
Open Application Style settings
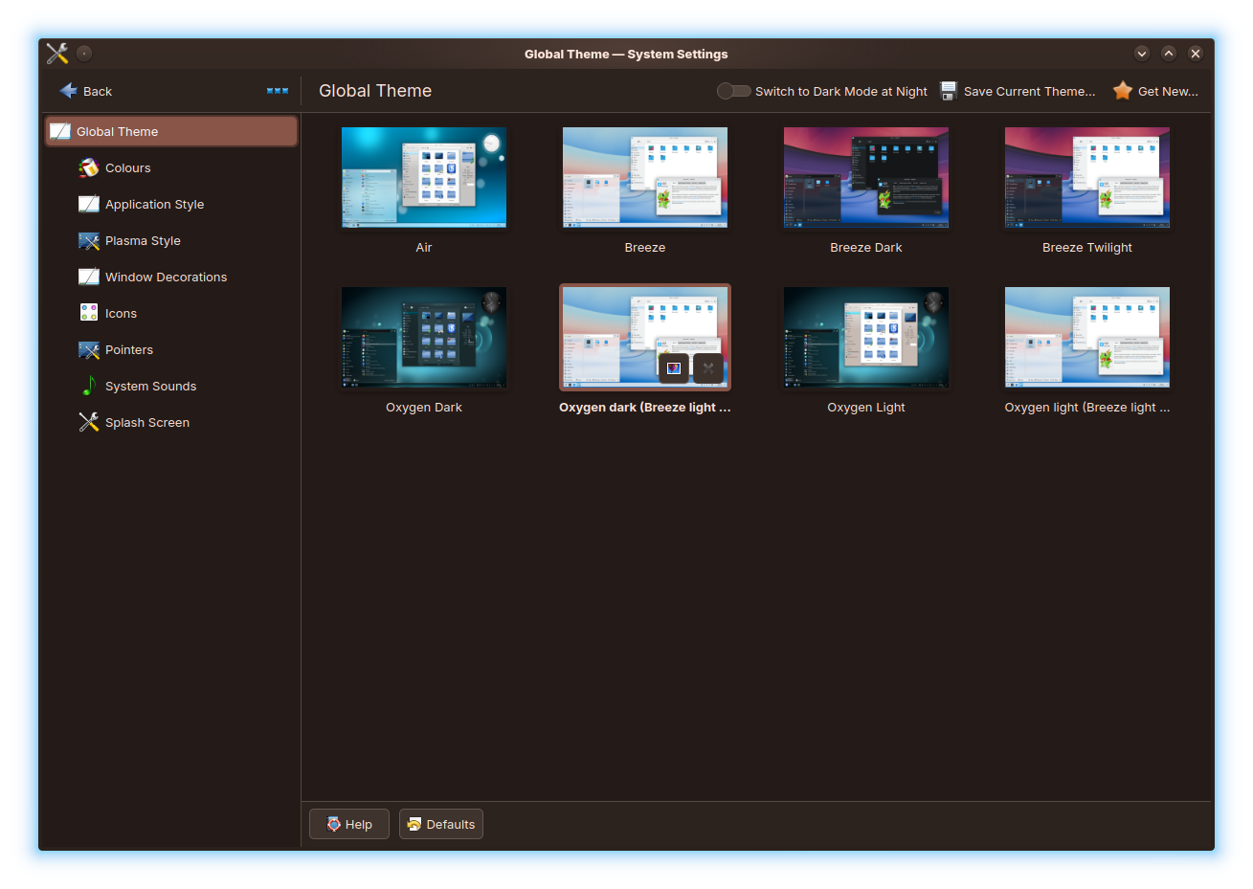pos(171,205)
